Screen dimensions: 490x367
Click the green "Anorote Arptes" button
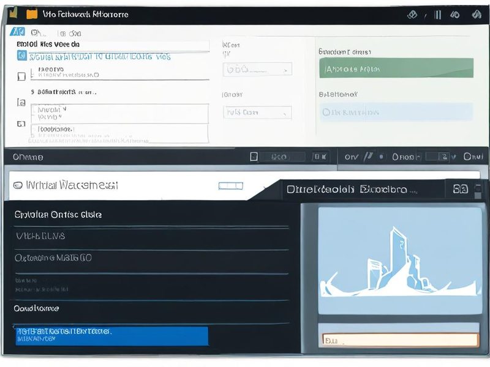click(396, 69)
